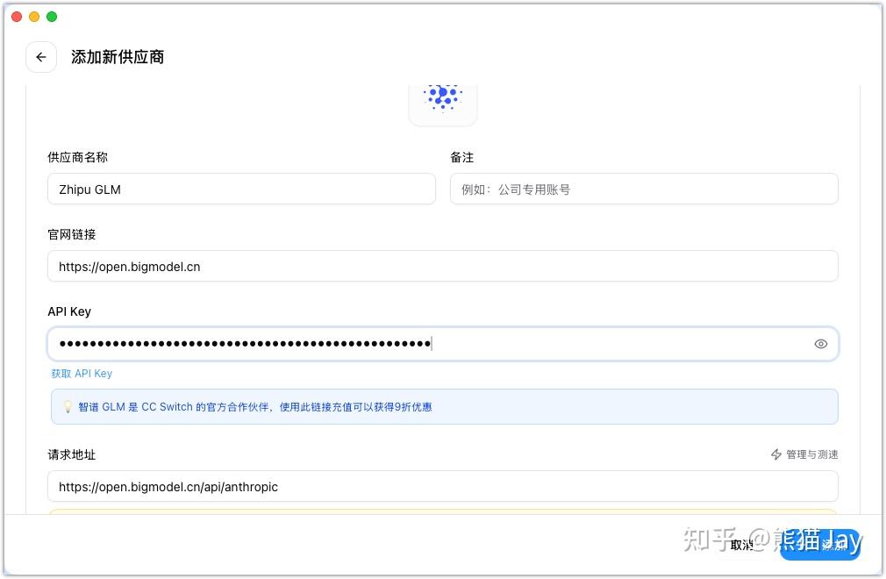Viewport: 886px width, 579px height.
Task: Click the 获取 API Key link
Action: click(x=82, y=374)
